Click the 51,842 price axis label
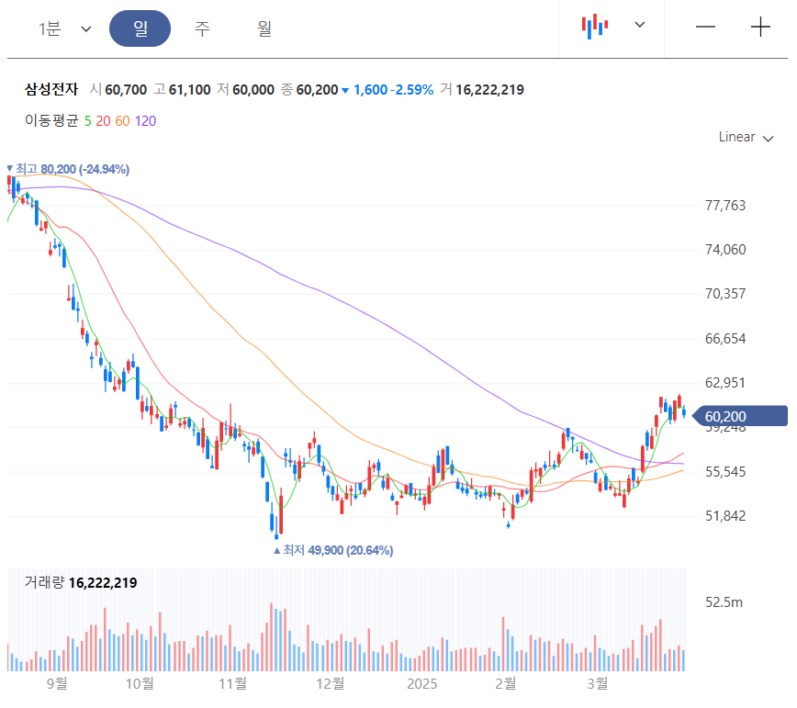 coord(725,516)
